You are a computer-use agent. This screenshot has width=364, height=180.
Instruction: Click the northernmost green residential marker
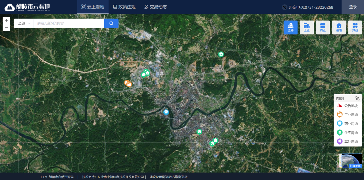221,54
